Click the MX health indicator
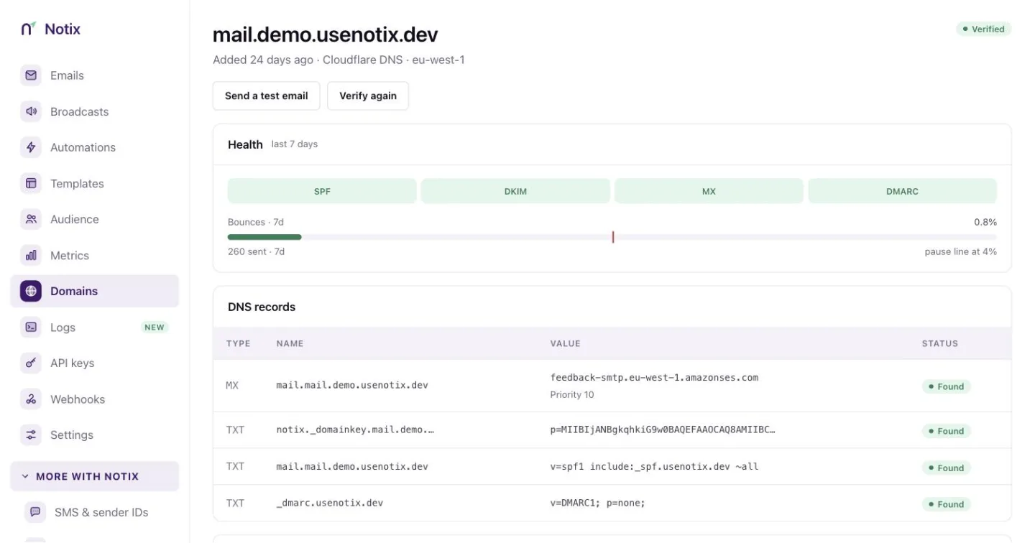The width and height of the screenshot is (1035, 543). pyautogui.click(x=709, y=191)
